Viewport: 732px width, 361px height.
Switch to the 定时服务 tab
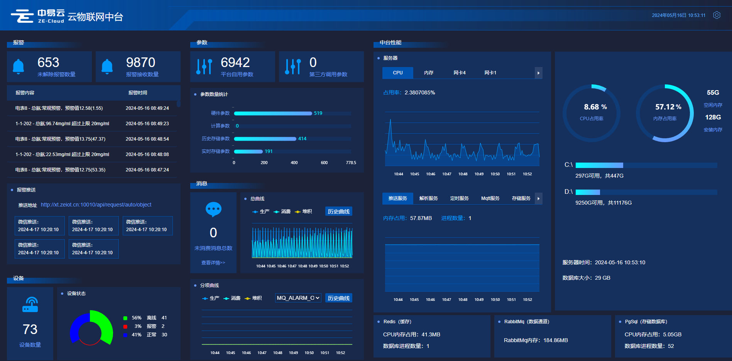(x=460, y=198)
